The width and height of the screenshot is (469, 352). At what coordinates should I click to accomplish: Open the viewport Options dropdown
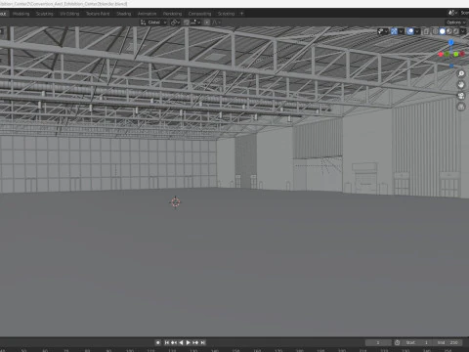click(x=456, y=22)
